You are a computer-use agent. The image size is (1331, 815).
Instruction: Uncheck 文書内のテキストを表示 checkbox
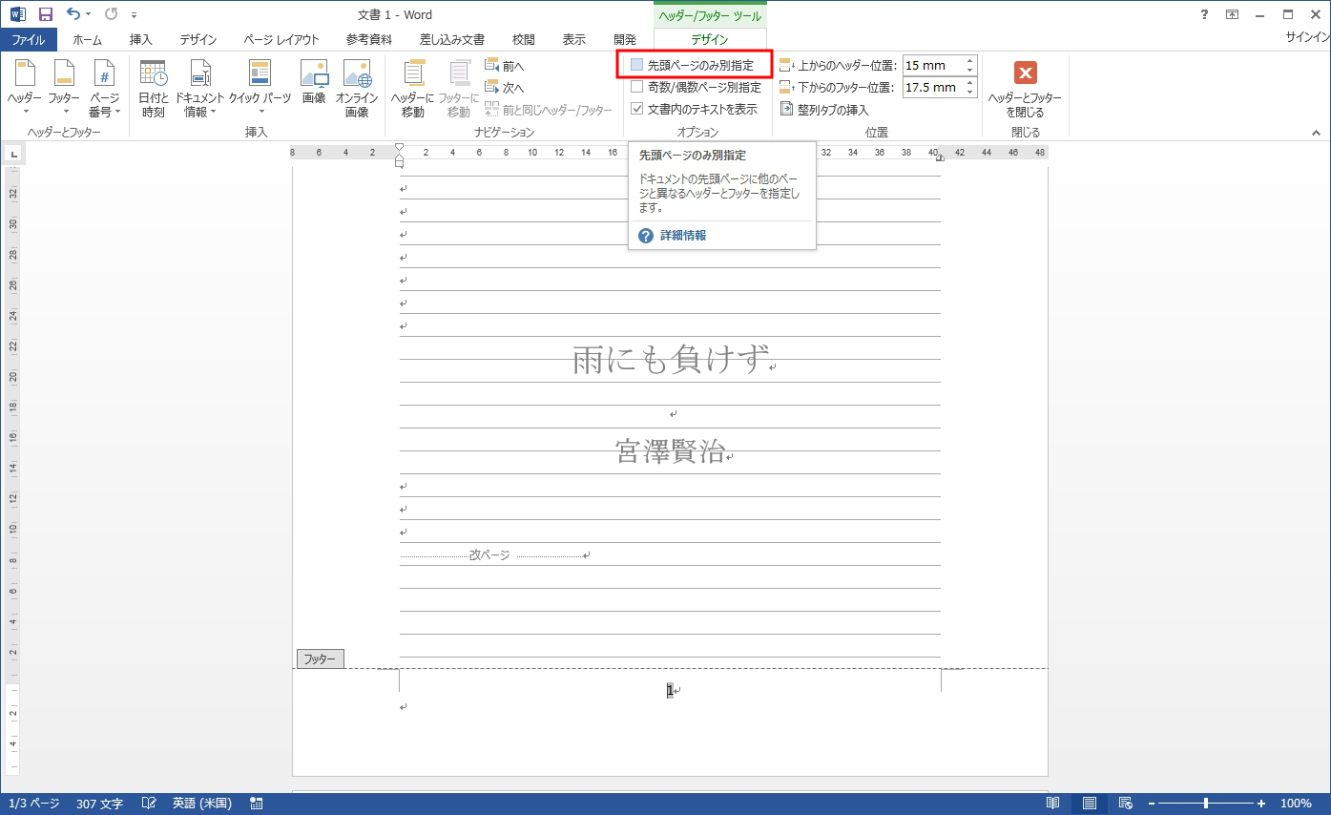coord(636,109)
